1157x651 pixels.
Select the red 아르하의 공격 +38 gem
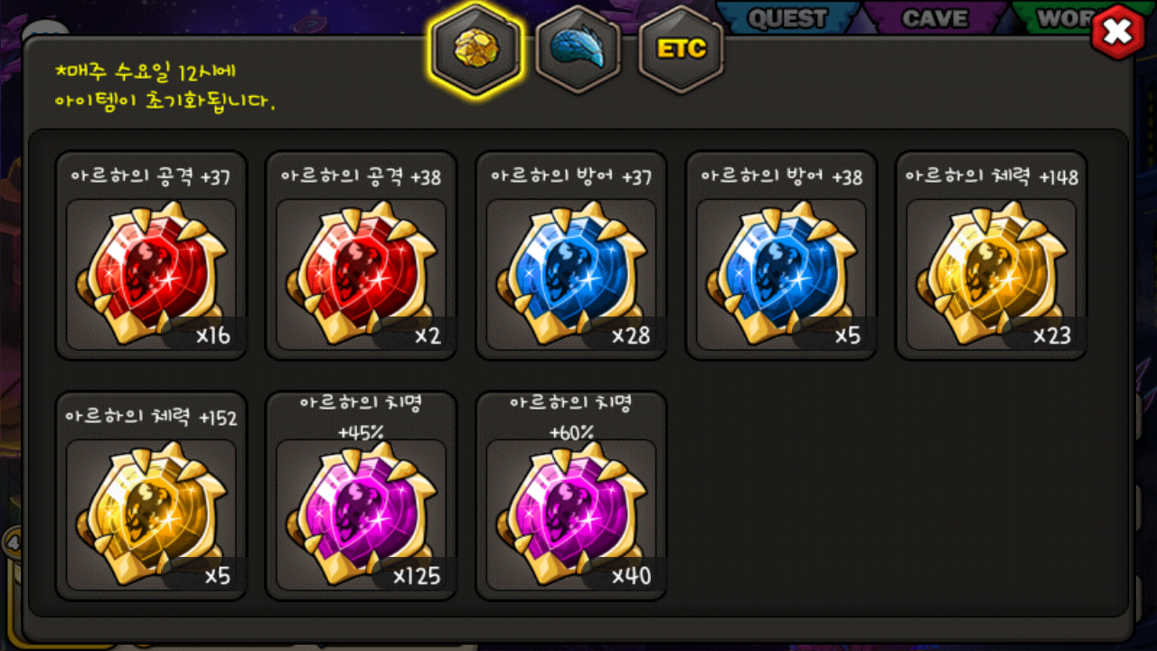coord(361,255)
